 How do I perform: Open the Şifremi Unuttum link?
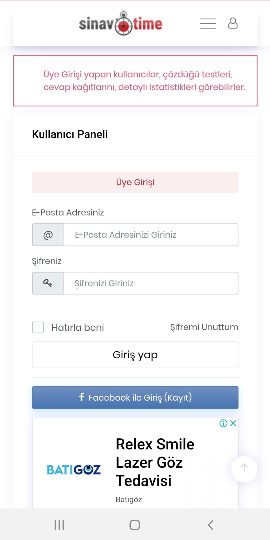(x=204, y=327)
